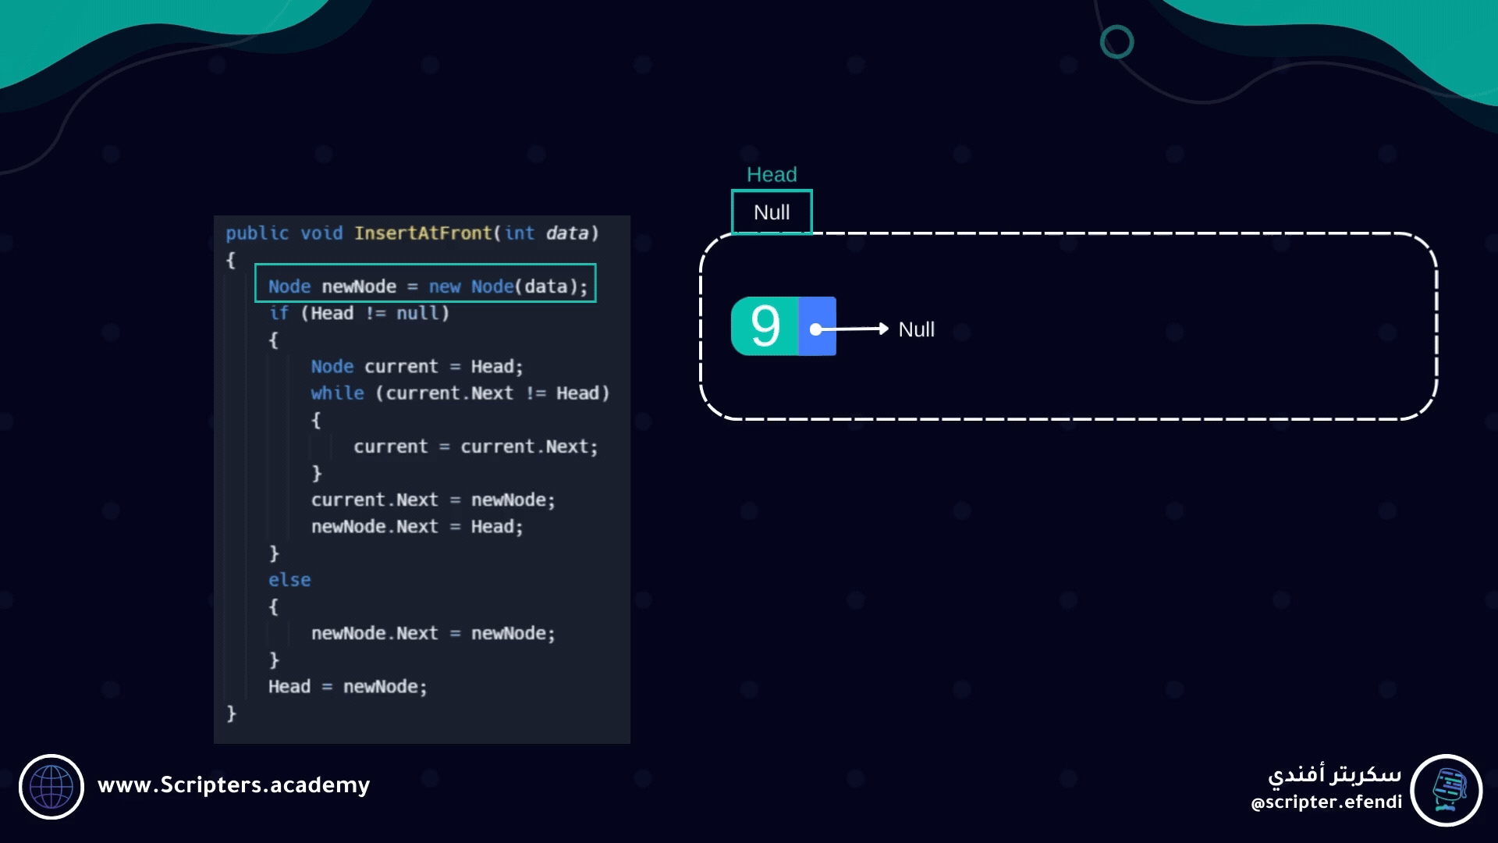Click the newNode.Next = Head line
Viewport: 1498px width, 843px height.
click(417, 527)
